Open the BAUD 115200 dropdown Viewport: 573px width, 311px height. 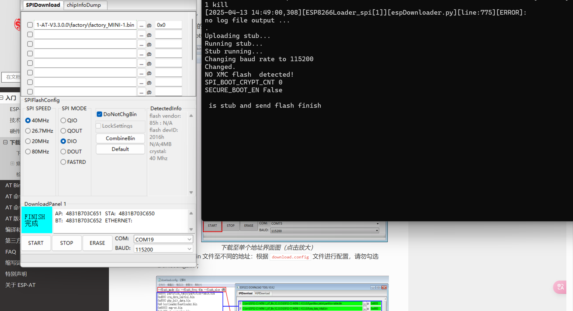(189, 249)
